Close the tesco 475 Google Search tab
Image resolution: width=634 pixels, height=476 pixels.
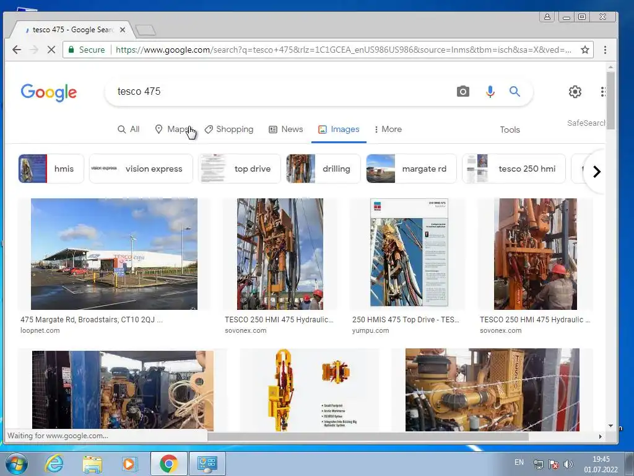[123, 30]
